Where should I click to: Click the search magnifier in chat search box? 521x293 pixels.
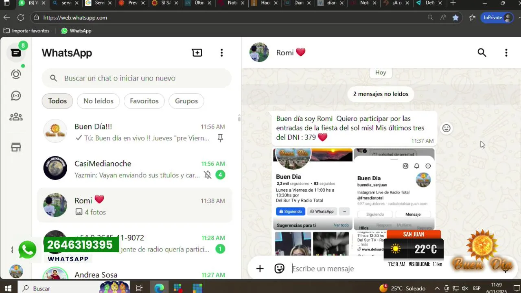[x=53, y=78]
